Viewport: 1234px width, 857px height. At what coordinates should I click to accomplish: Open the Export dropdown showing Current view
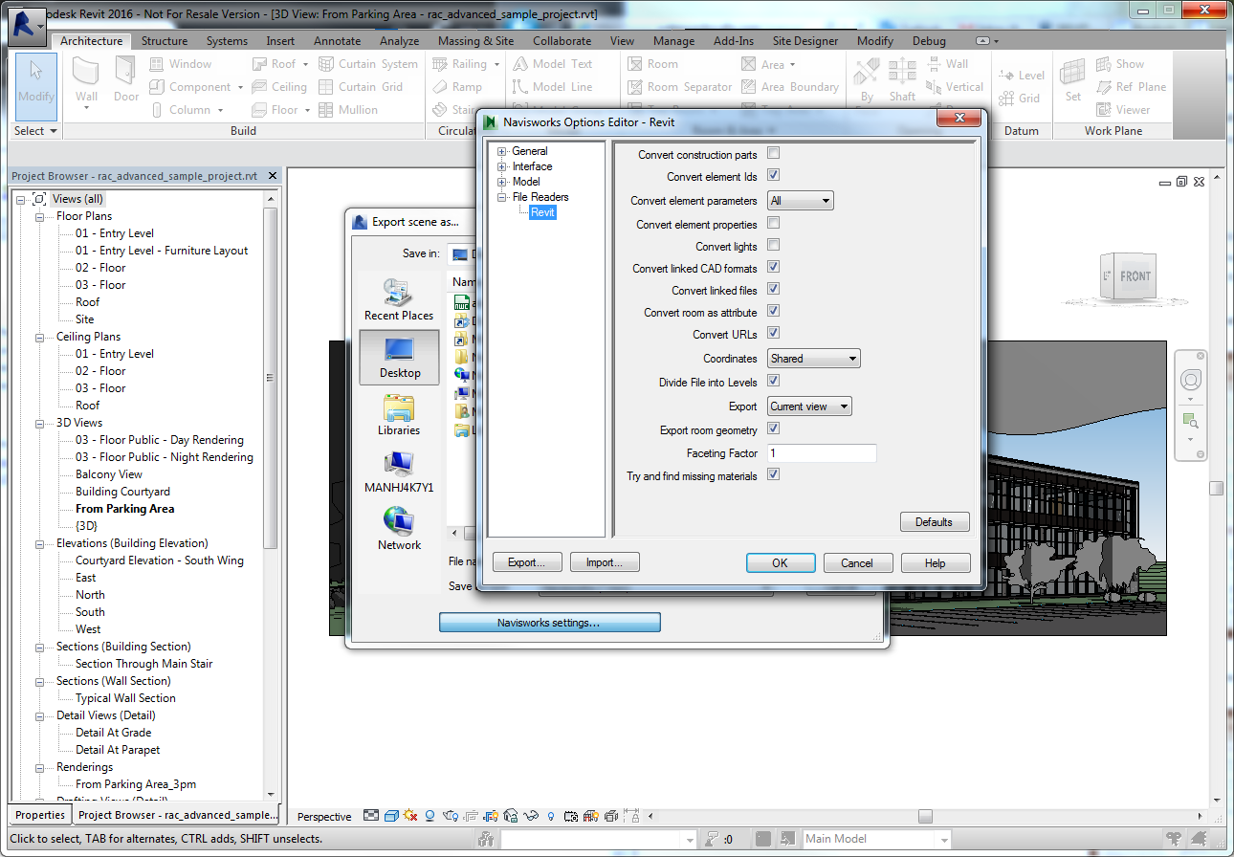tap(808, 406)
